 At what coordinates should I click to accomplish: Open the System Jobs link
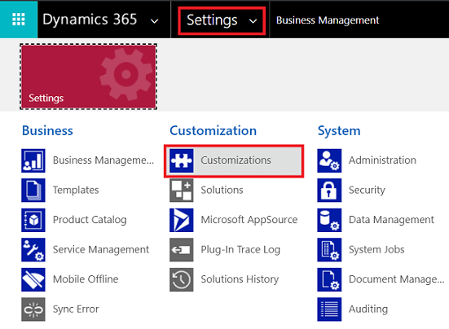coord(376,249)
